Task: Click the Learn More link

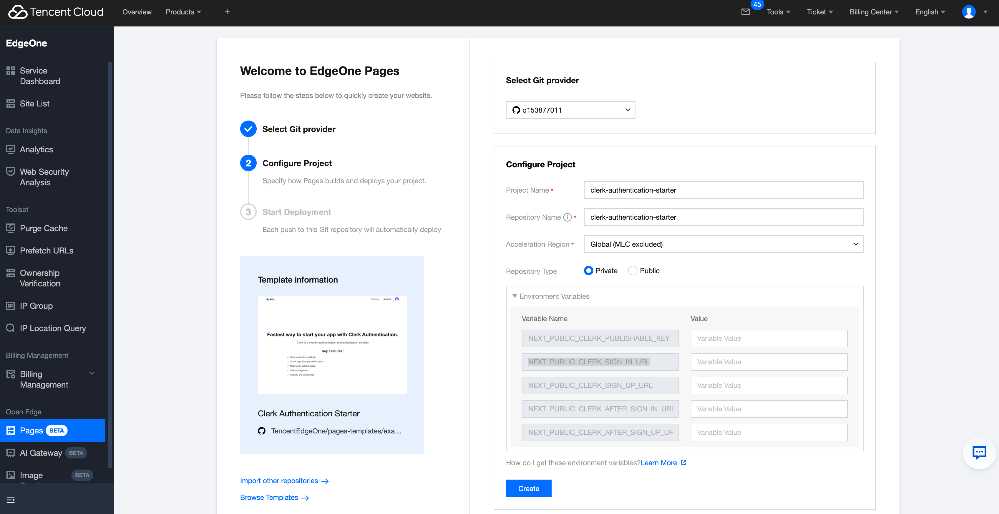Action: coord(658,463)
